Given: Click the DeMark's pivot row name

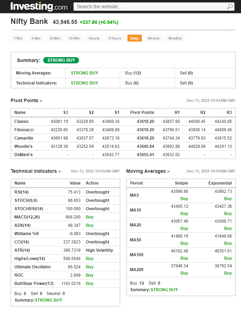Looking at the screenshot, I should pyautogui.click(x=23, y=154).
